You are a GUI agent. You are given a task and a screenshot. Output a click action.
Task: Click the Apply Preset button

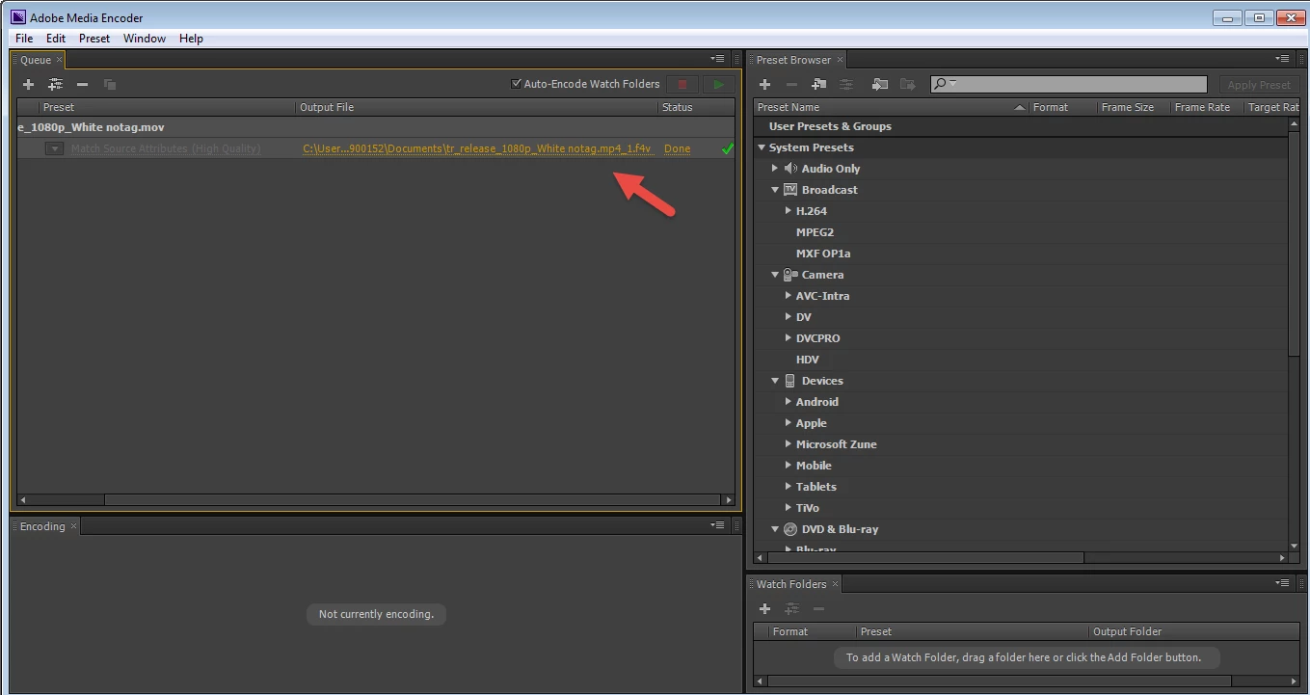coord(1258,85)
